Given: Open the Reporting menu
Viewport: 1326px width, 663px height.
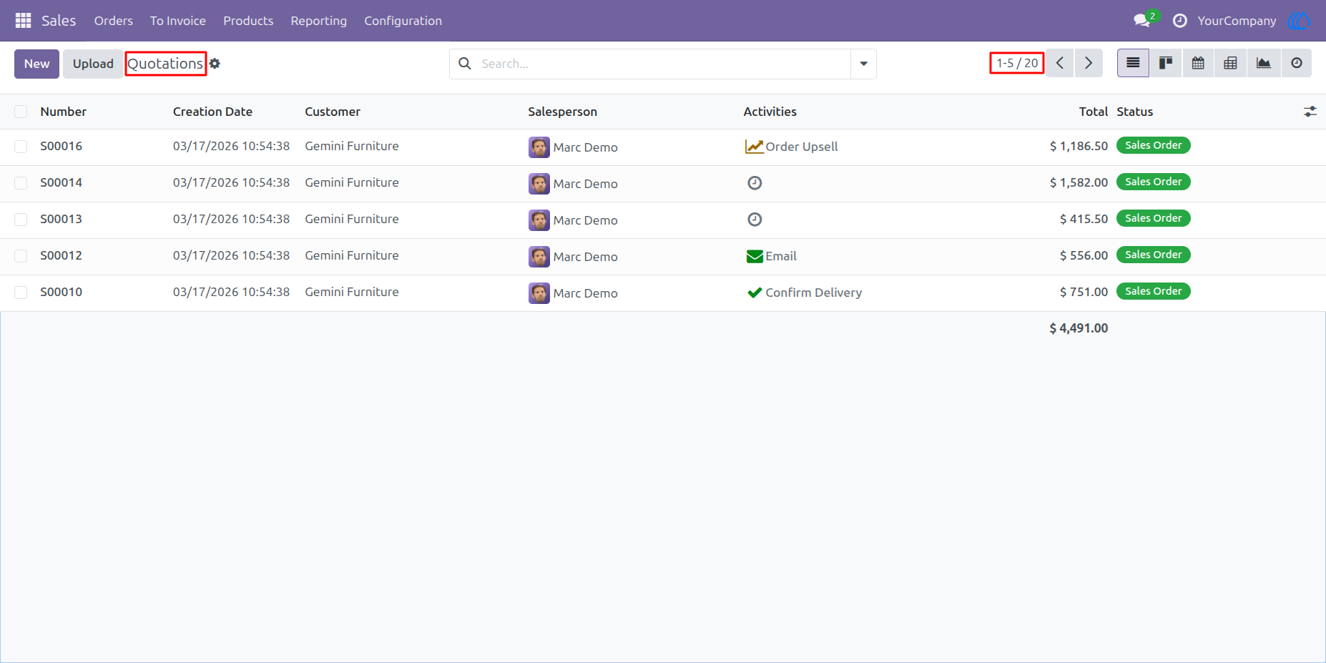Looking at the screenshot, I should tap(319, 21).
